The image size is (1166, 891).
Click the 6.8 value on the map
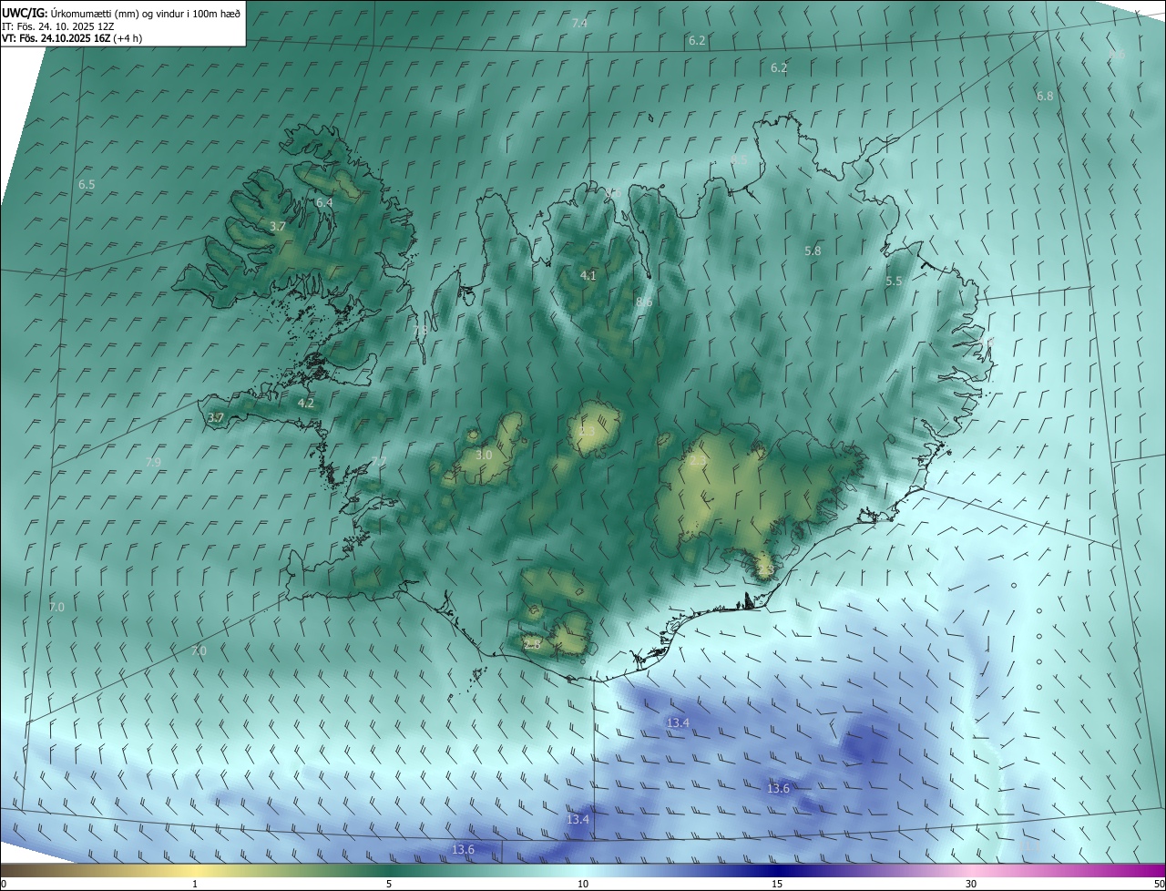tap(1045, 96)
